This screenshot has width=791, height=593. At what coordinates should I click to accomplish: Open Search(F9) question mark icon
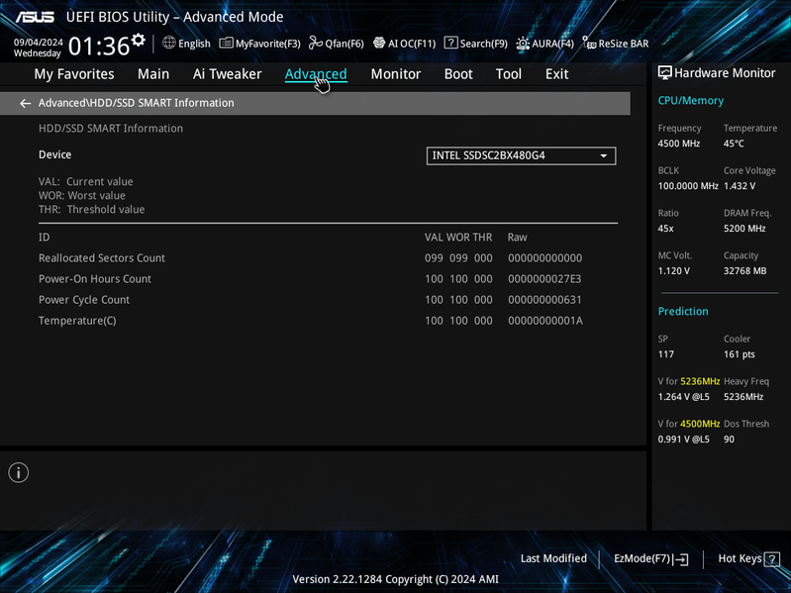(450, 43)
